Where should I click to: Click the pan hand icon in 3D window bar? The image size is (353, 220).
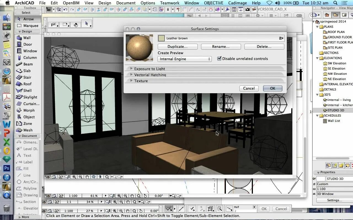tap(87, 177)
